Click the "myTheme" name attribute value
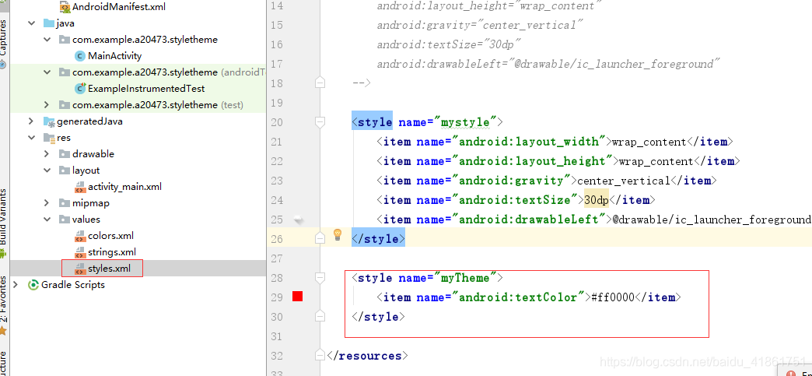Screen dimensions: 812x376 tap(464, 278)
